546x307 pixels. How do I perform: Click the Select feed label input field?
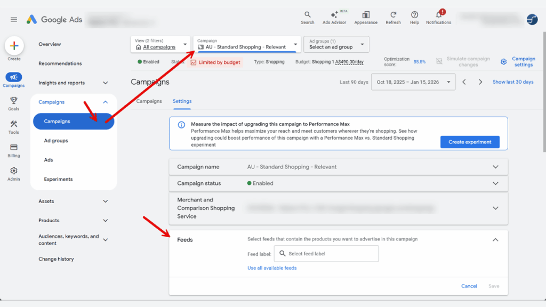click(326, 253)
